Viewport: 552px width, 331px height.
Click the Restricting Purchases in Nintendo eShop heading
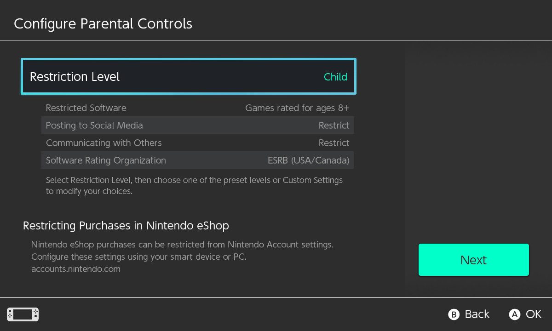(126, 226)
